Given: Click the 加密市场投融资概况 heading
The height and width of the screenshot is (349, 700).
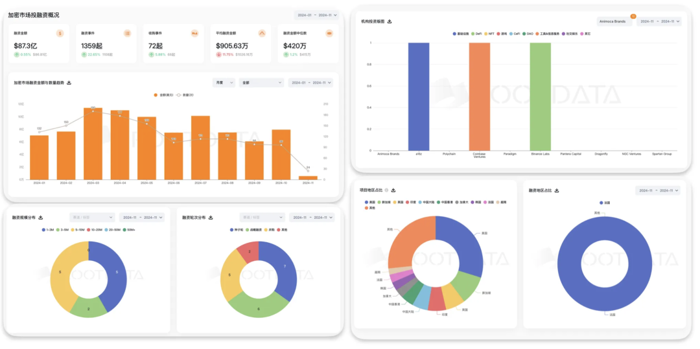Looking at the screenshot, I should 34,15.
